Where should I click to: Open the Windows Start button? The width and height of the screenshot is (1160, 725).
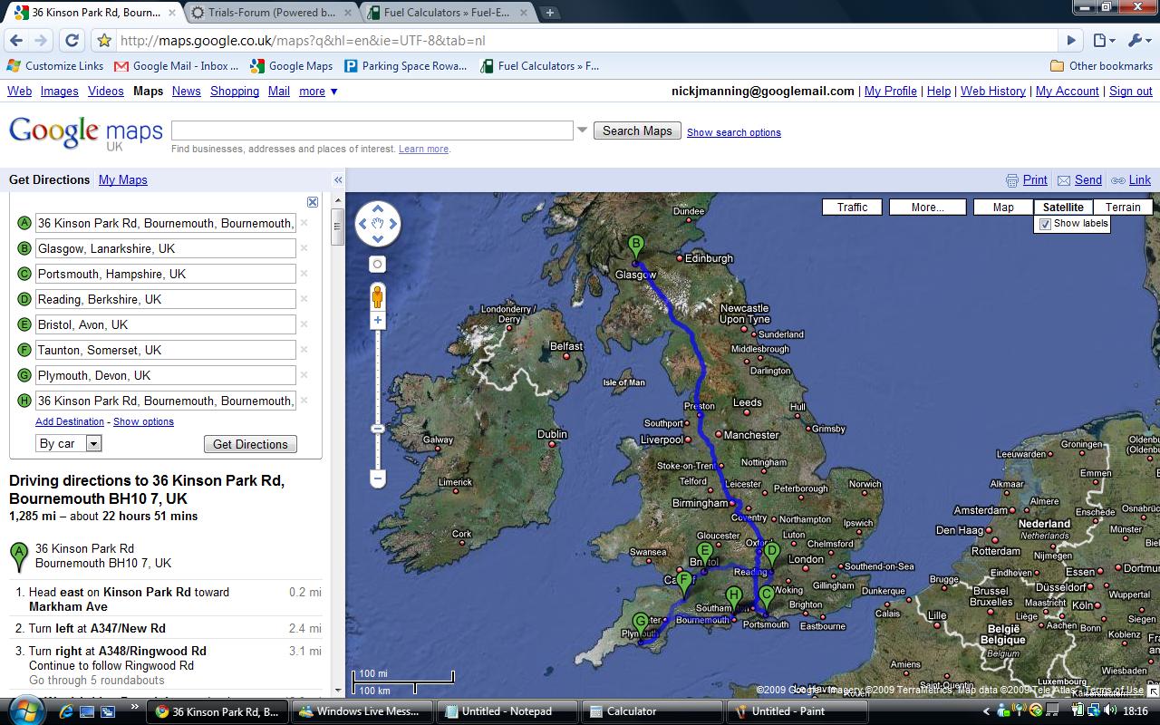click(24, 710)
